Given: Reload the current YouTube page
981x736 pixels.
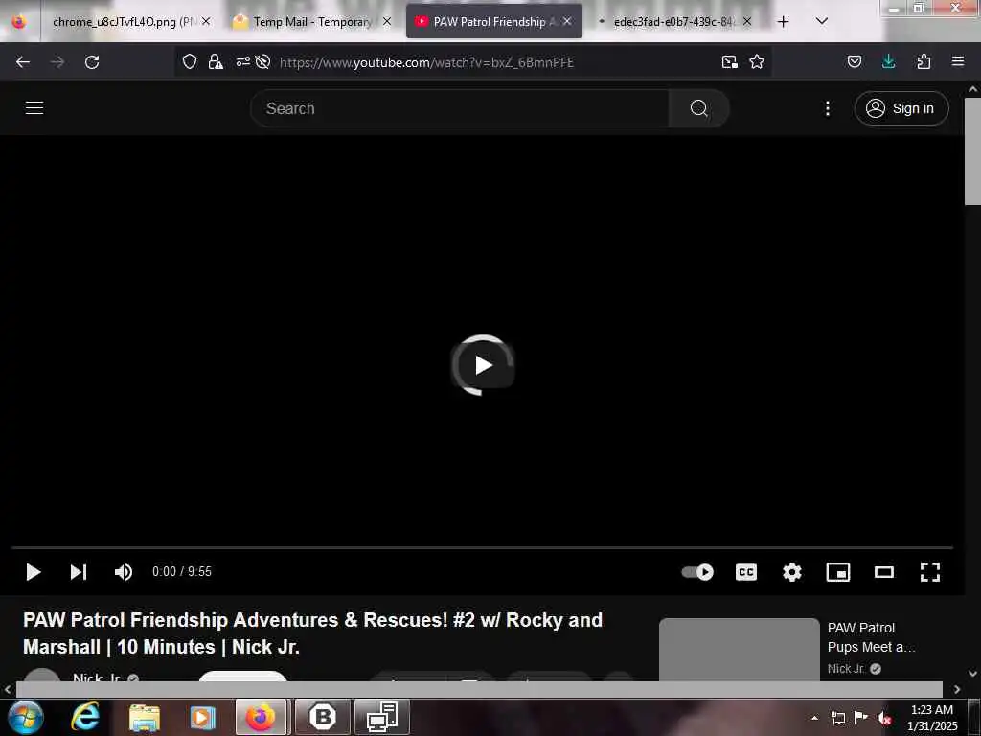Looking at the screenshot, I should (92, 62).
